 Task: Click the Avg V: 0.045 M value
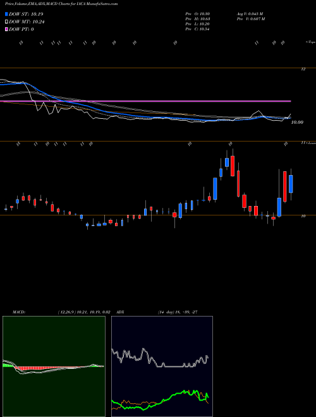[x=250, y=14]
